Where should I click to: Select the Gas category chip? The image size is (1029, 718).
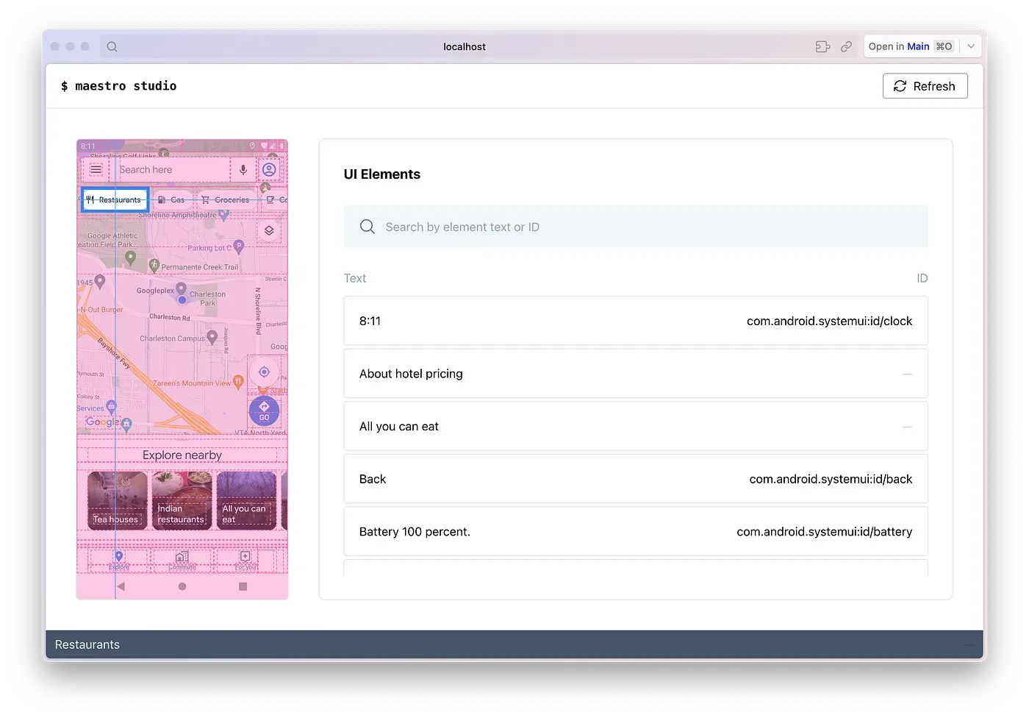click(172, 199)
